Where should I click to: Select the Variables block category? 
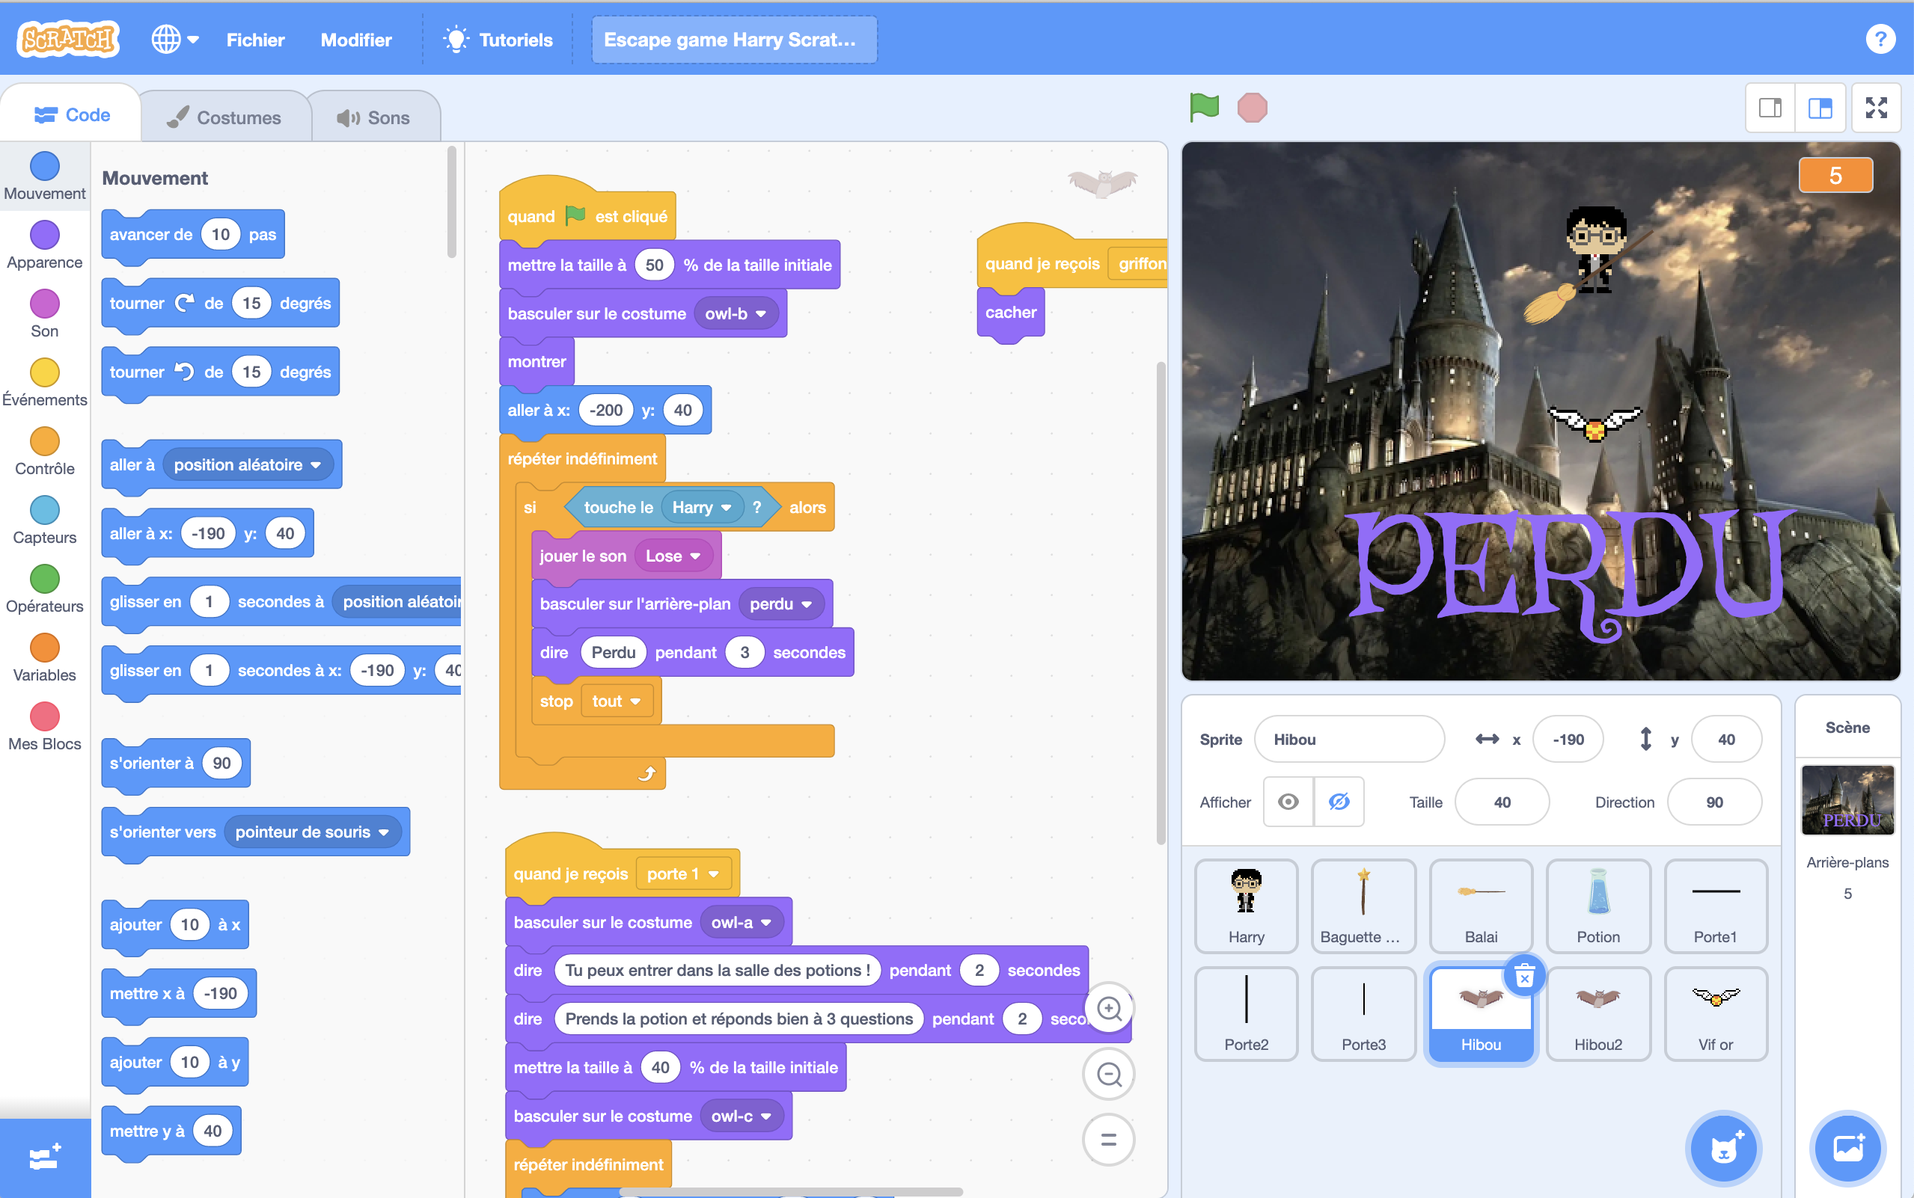tap(44, 658)
